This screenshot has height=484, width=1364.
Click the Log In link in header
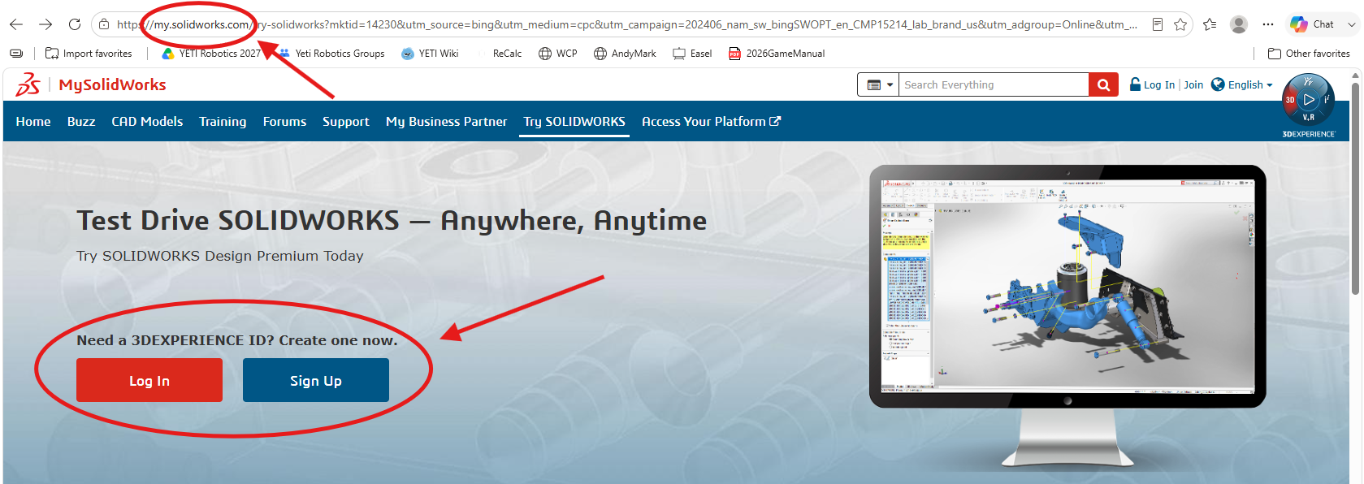pos(1152,84)
